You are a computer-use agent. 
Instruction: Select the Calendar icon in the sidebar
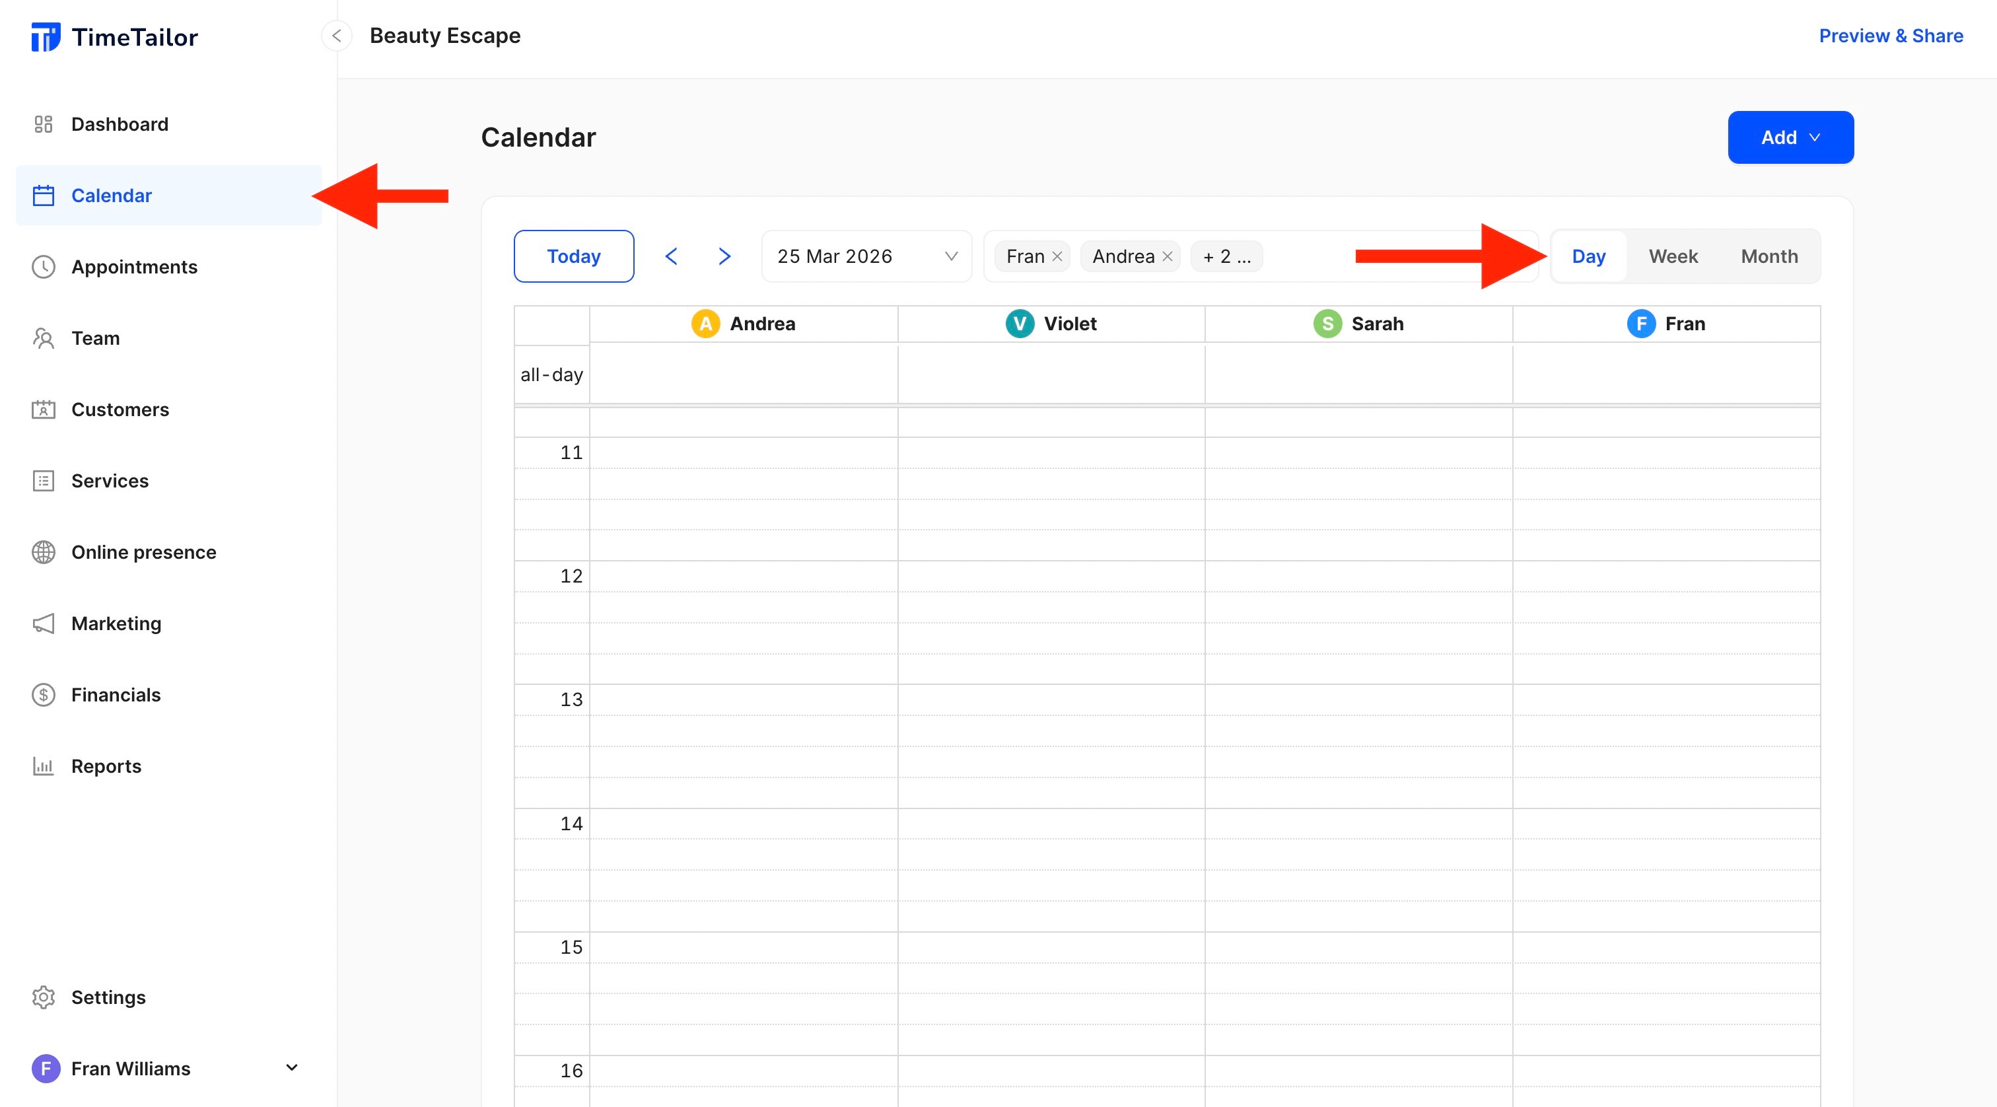pyautogui.click(x=44, y=196)
